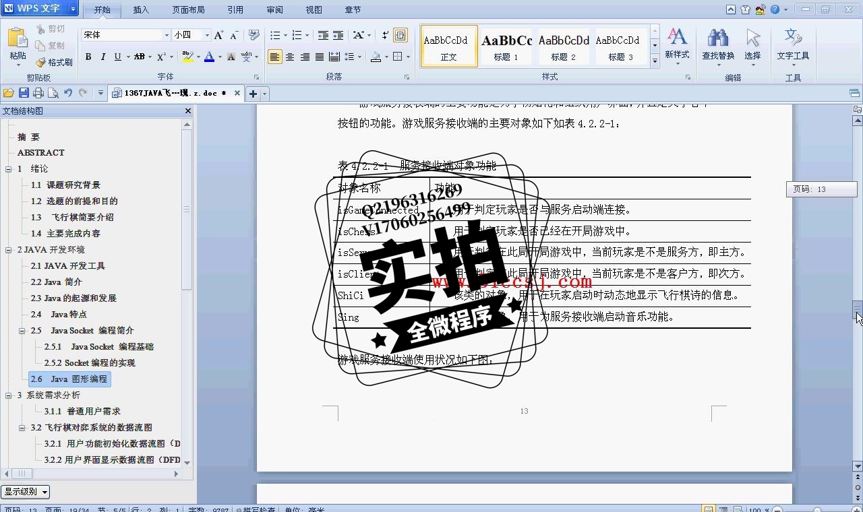Click the save disk icon
Image resolution: width=863 pixels, height=512 pixels.
(x=24, y=93)
